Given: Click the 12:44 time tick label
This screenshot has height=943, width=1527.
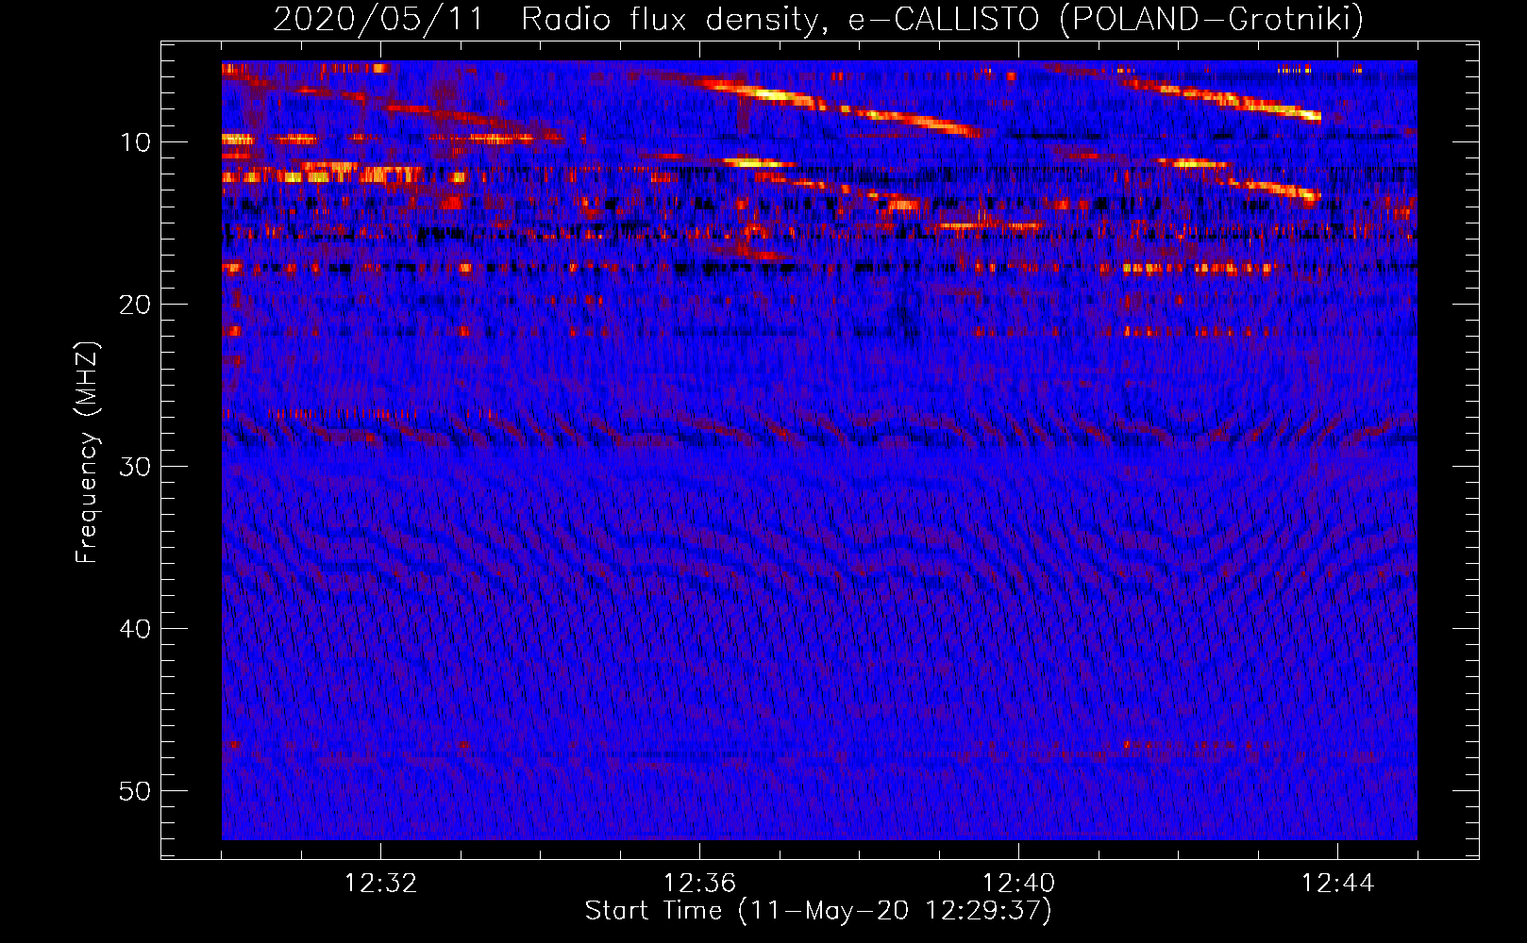Looking at the screenshot, I should click(x=1337, y=884).
